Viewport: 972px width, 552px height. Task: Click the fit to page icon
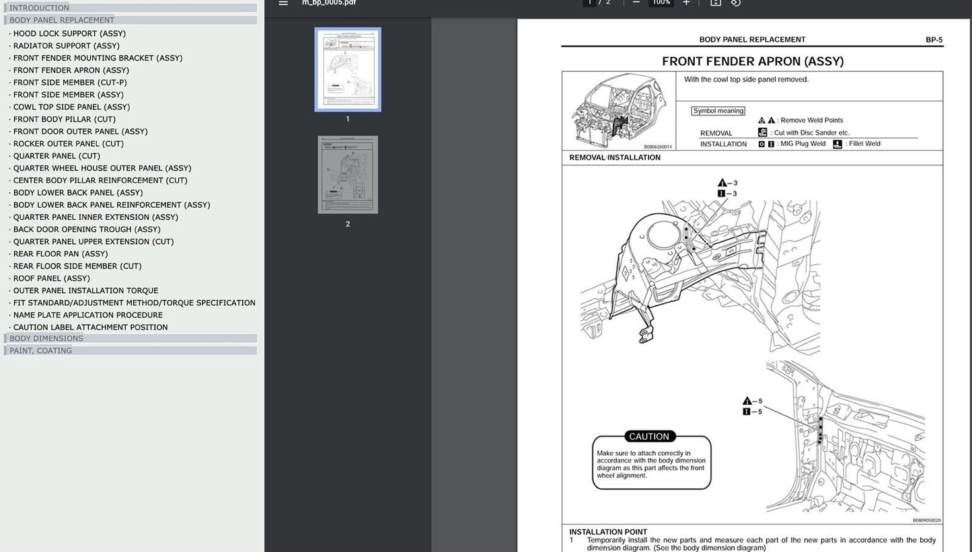(x=716, y=3)
